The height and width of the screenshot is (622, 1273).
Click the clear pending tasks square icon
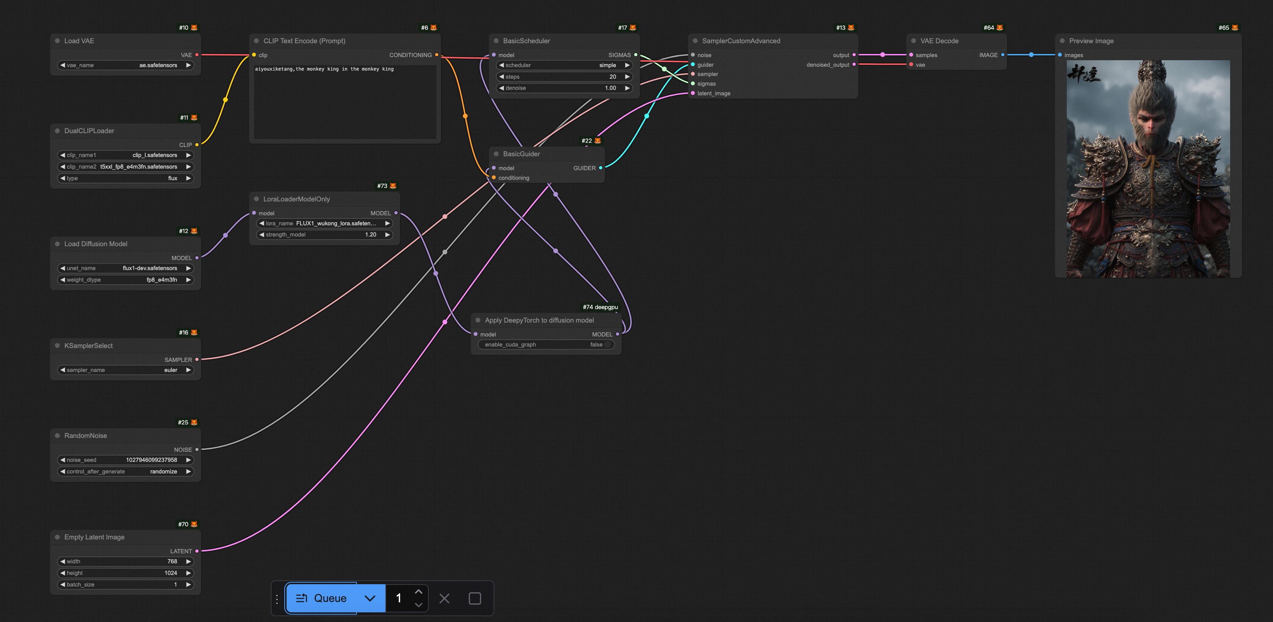click(x=474, y=598)
